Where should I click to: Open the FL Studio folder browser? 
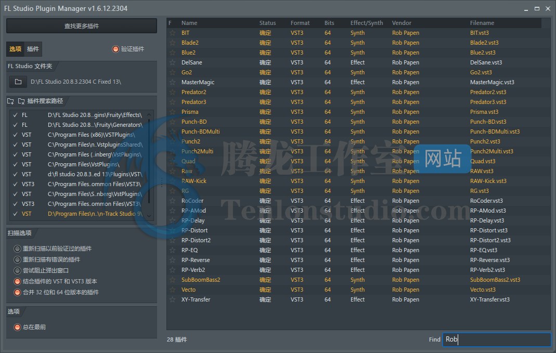coord(18,81)
